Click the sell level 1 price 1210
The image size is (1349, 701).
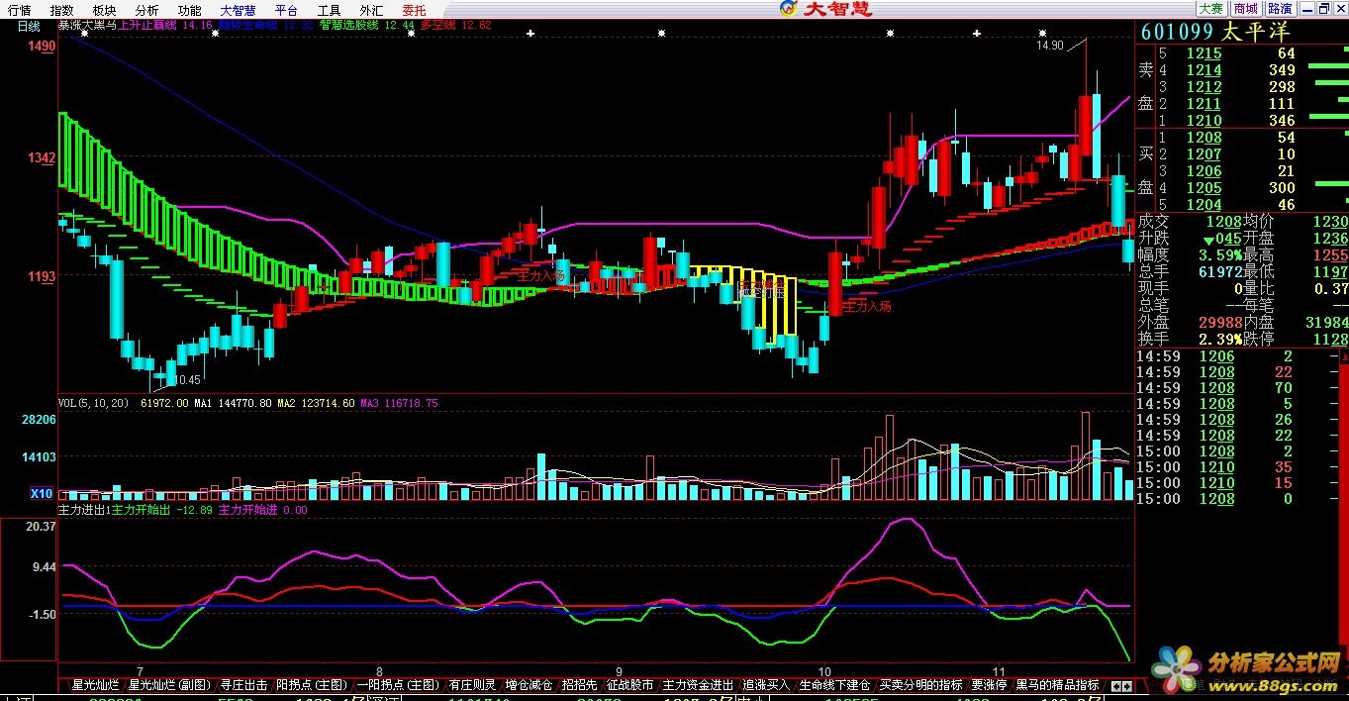point(1204,121)
